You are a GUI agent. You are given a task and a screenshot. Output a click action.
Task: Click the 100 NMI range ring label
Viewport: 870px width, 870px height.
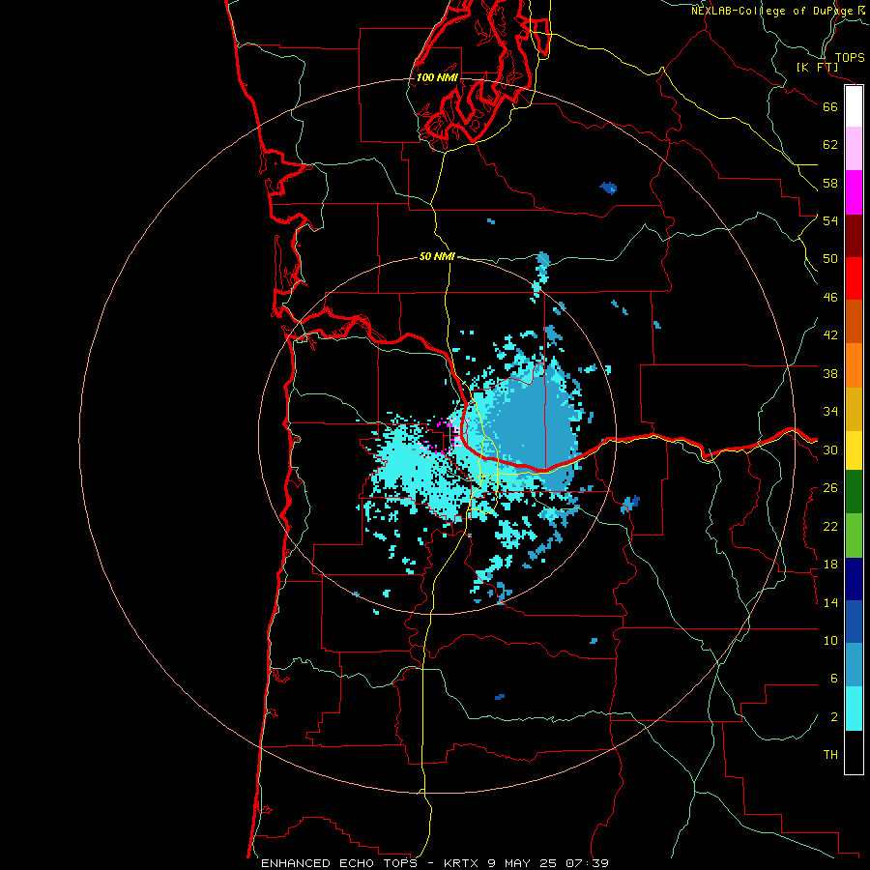tap(437, 77)
